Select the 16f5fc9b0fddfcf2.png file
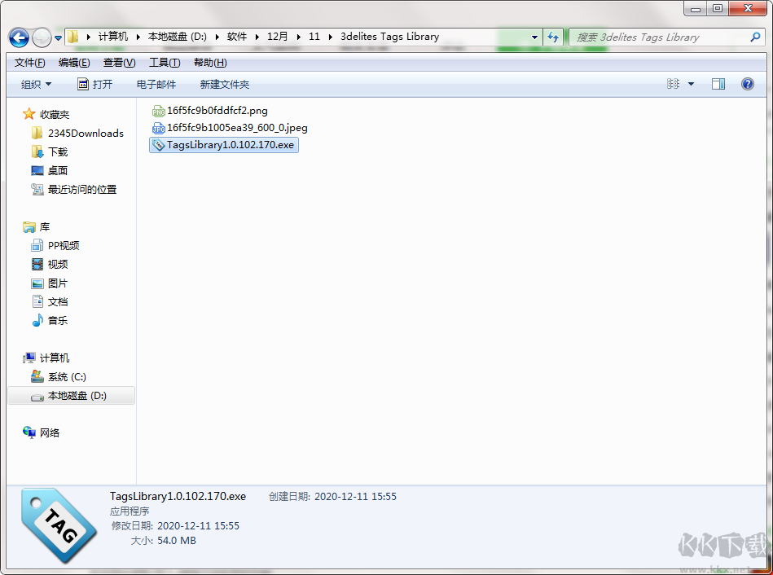 (217, 110)
